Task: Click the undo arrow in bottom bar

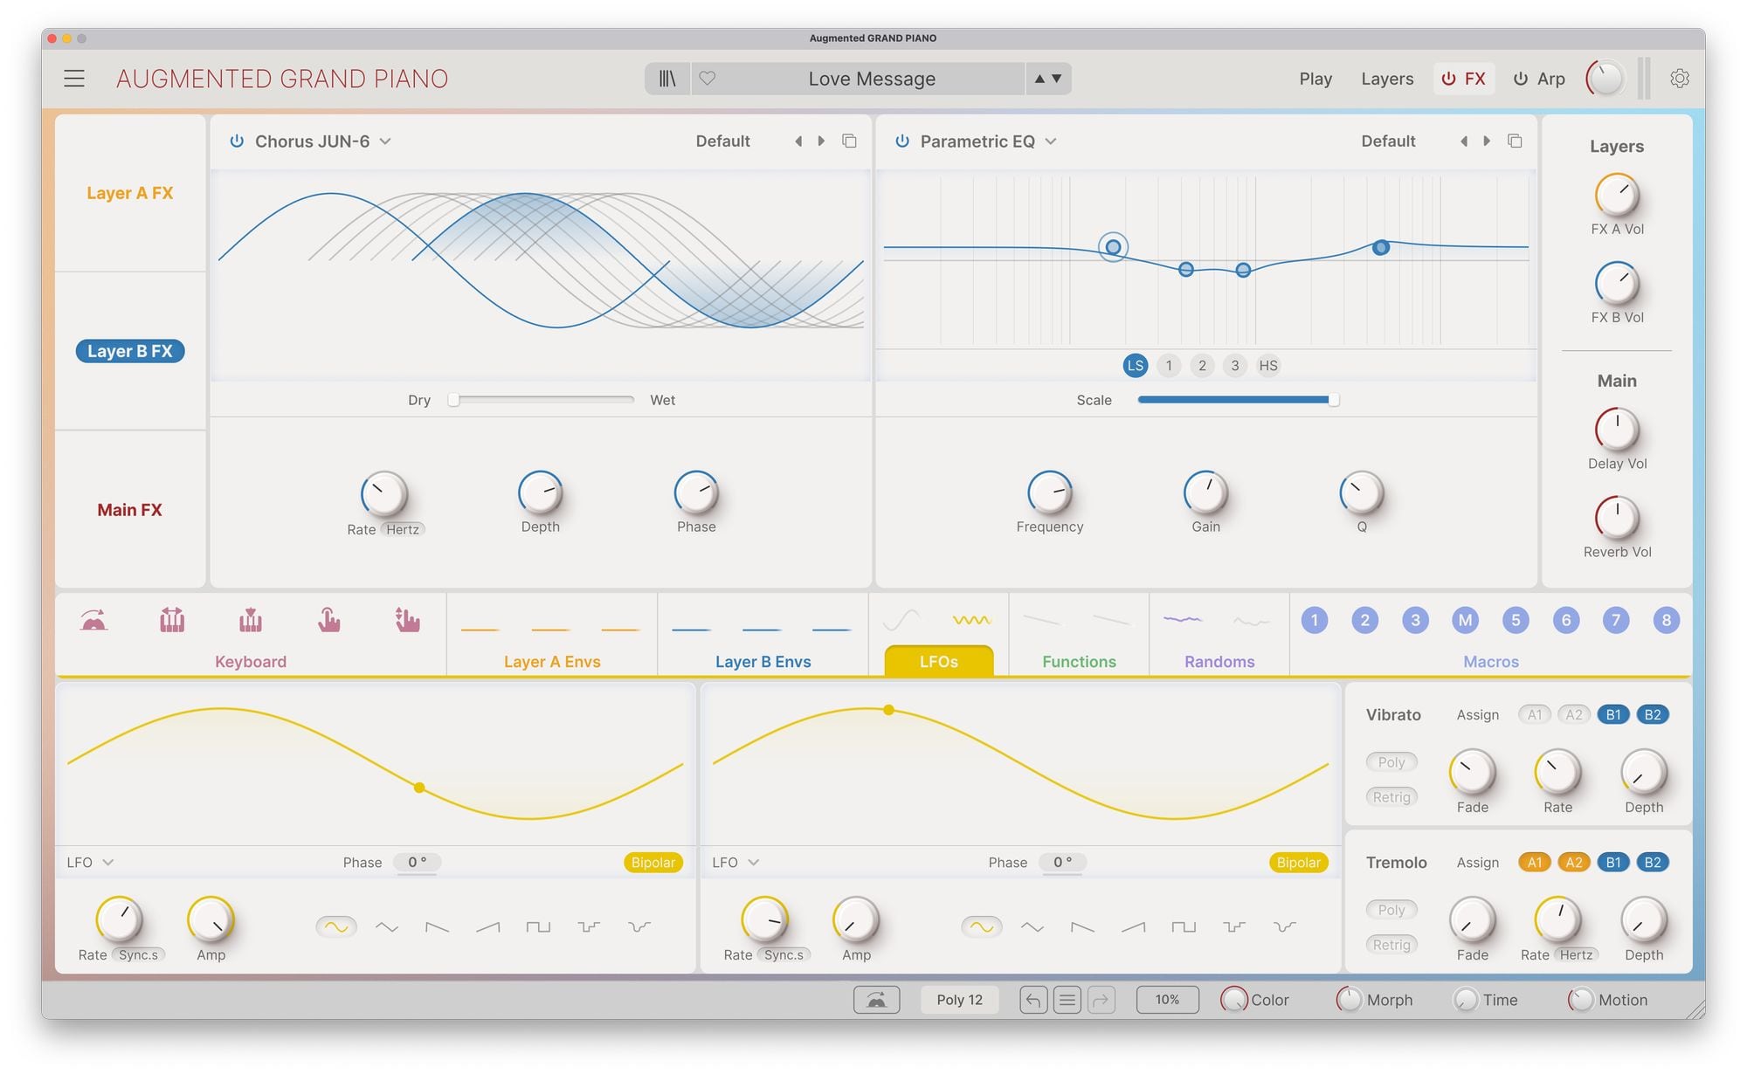Action: coord(1032,1000)
